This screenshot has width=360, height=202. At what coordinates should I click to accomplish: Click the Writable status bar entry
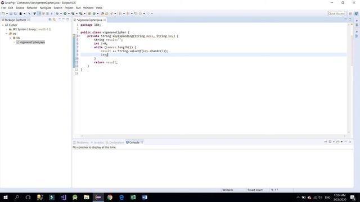pos(228,190)
